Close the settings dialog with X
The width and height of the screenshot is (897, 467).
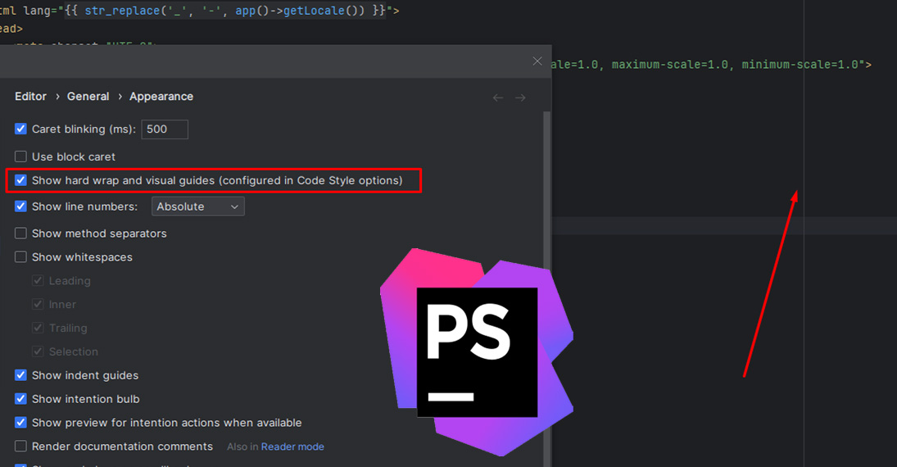point(537,61)
